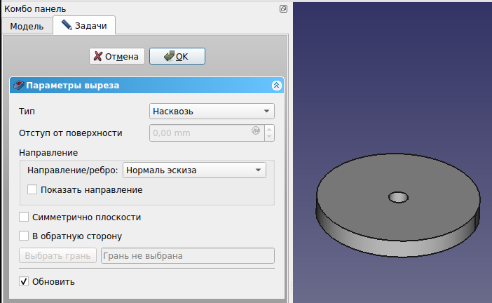Confirm with the OK button
492x303 pixels.
tap(177, 56)
